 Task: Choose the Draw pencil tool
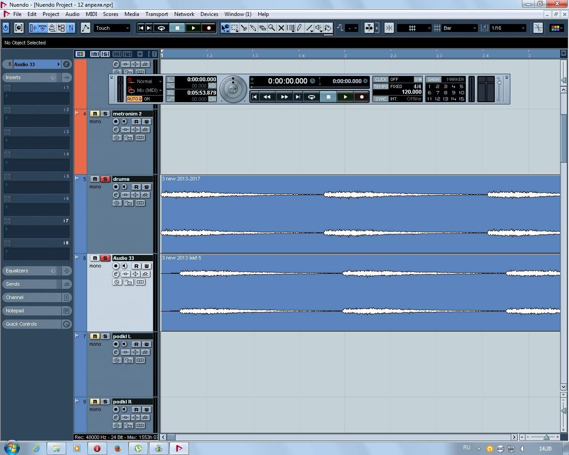(x=300, y=28)
